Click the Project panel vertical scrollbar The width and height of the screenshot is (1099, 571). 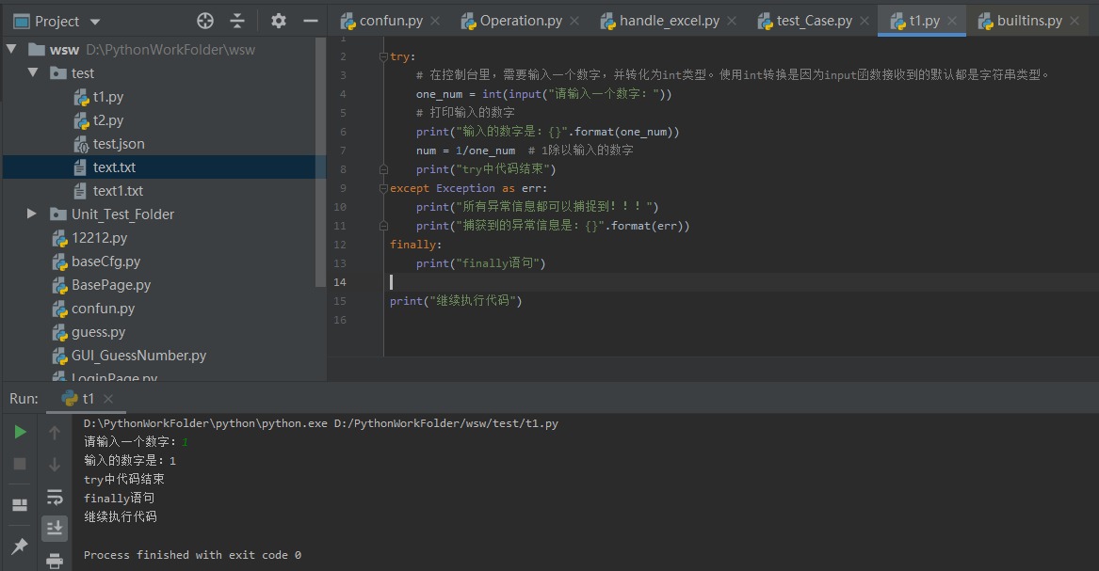(321, 163)
